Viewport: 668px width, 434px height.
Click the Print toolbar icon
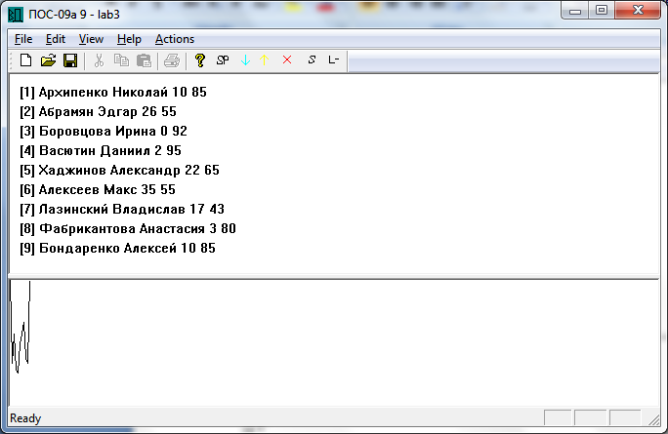coord(172,60)
